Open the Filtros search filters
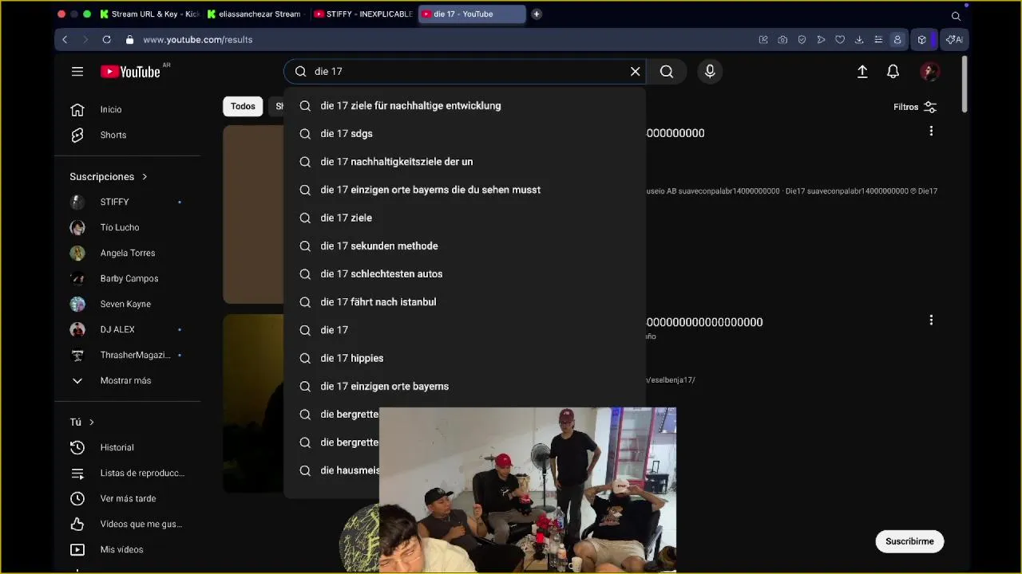This screenshot has height=574, width=1022. [x=915, y=107]
